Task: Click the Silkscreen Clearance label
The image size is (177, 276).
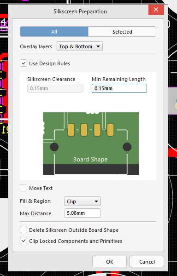Action: click(51, 79)
